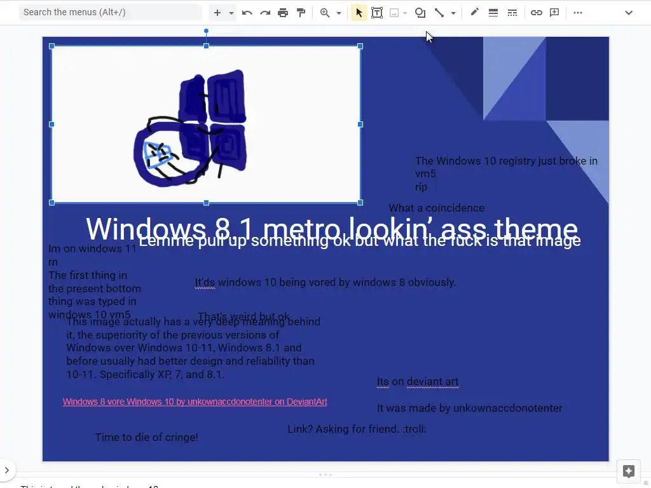Select the Paint format roller icon
This screenshot has width=651, height=488.
[x=301, y=13]
